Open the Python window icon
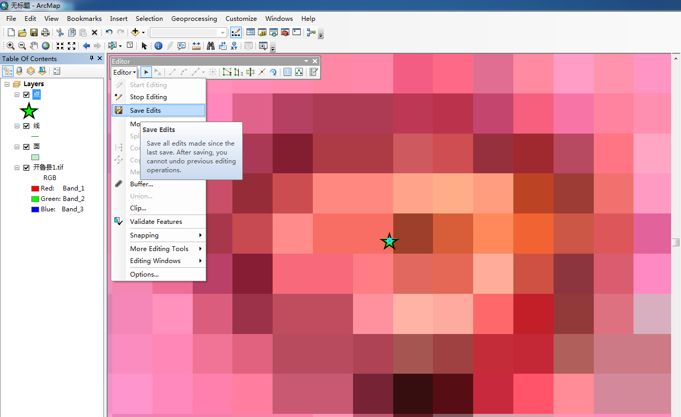This screenshot has width=681, height=417. (297, 32)
